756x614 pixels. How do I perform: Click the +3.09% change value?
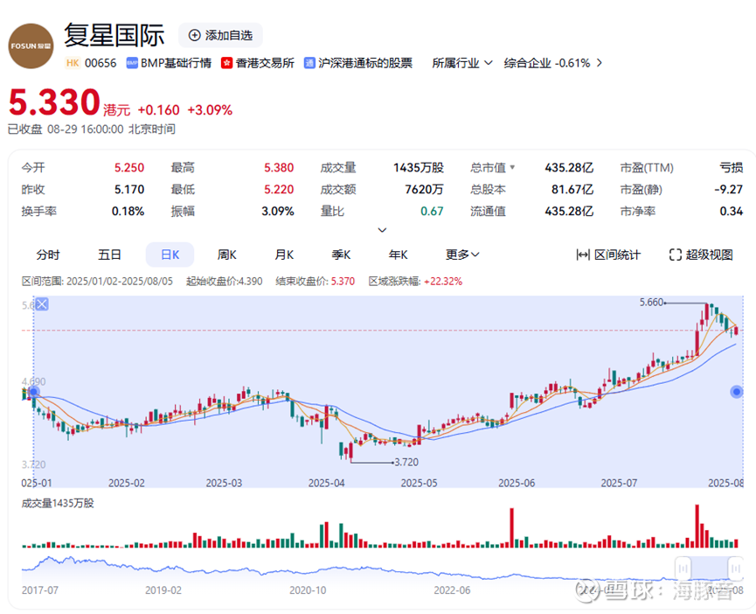(210, 110)
